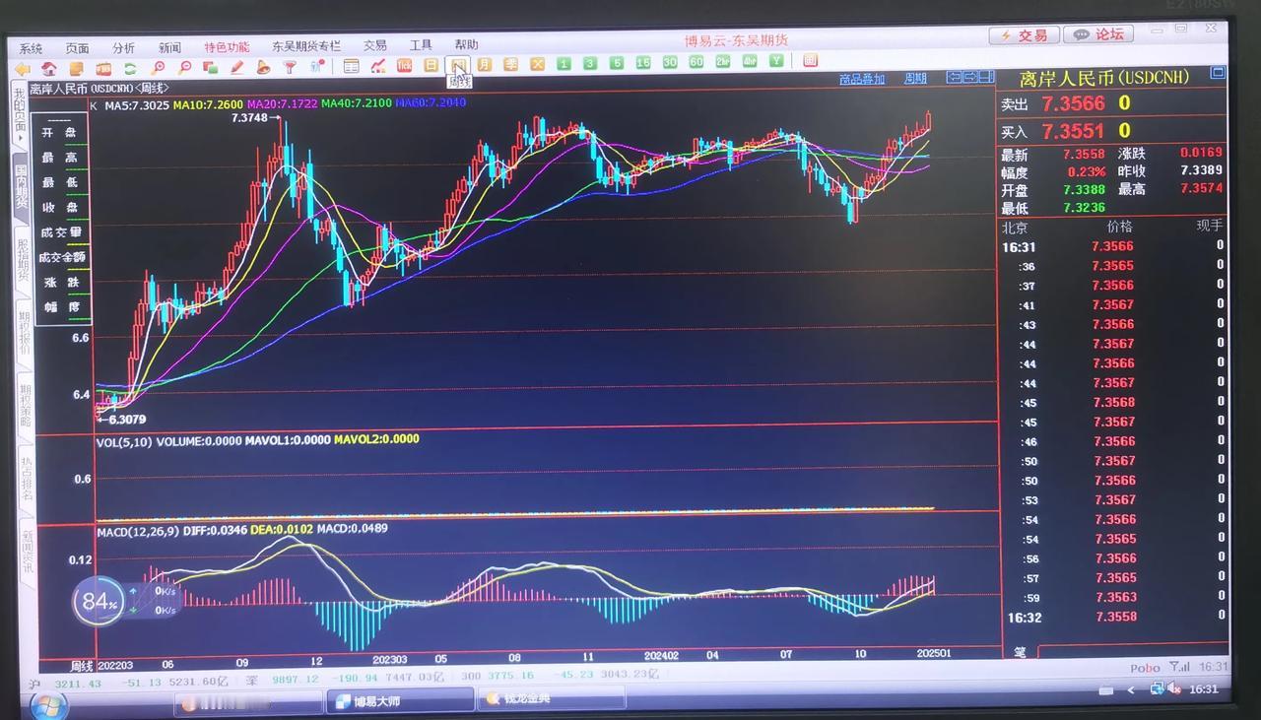Viewport: 1261px width, 720px height.
Task: Switch to Tick chart icon
Action: [x=404, y=66]
